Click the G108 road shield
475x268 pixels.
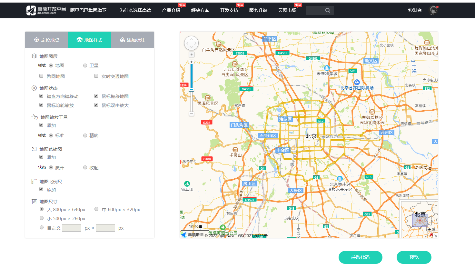(x=207, y=159)
